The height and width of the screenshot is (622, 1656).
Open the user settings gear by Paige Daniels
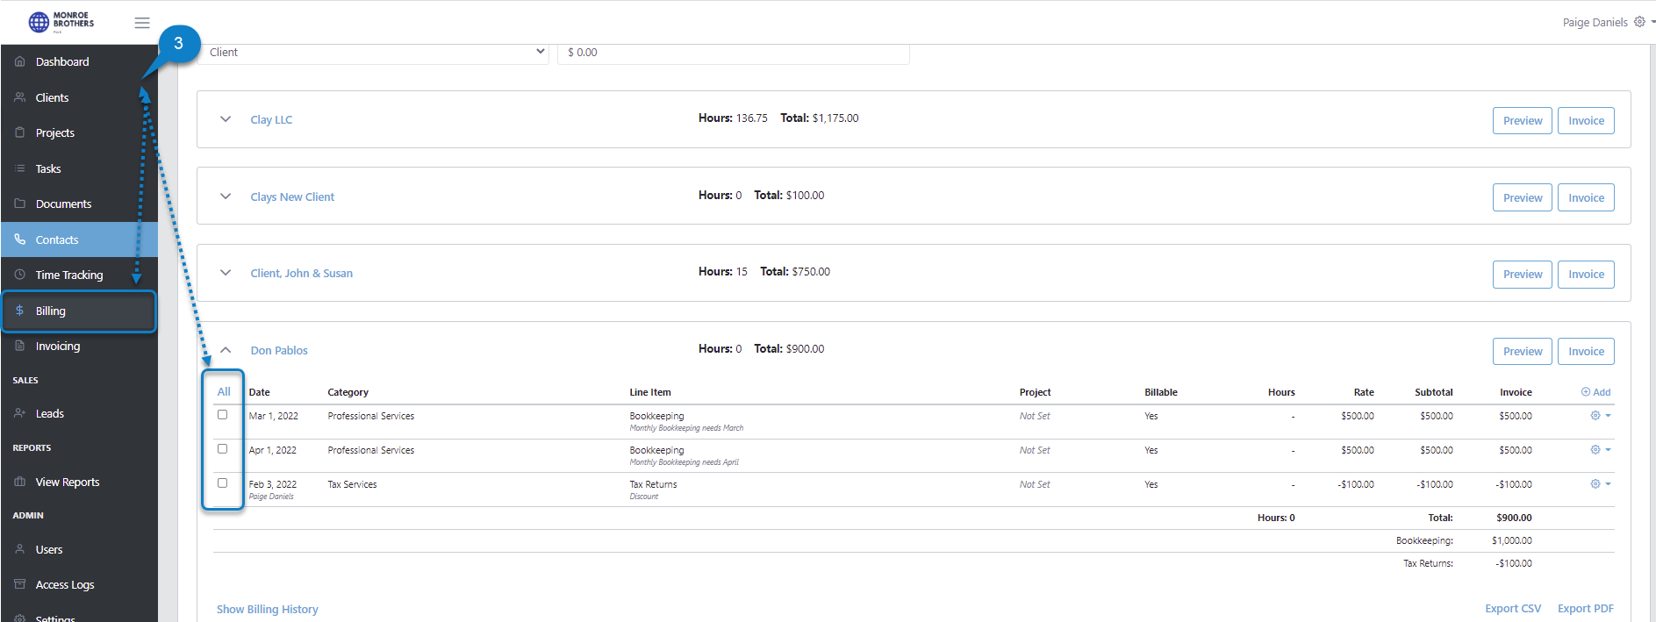coord(1639,22)
